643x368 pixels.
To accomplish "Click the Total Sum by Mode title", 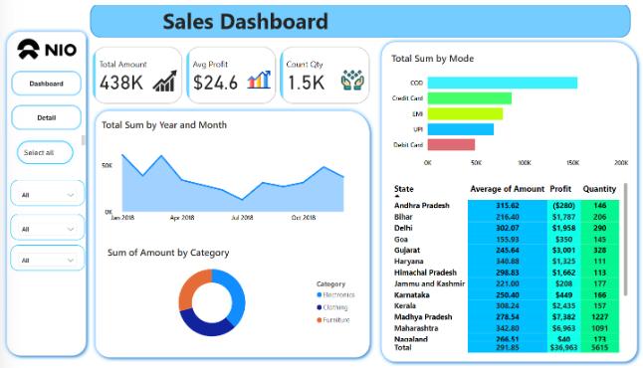I will (432, 59).
